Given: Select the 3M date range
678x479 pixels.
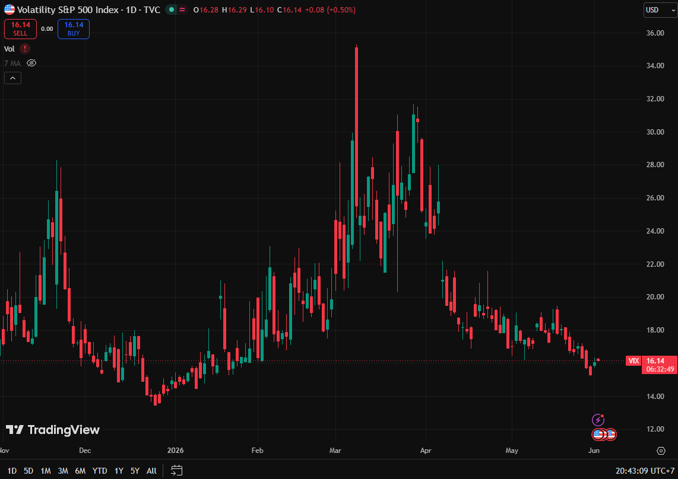Looking at the screenshot, I should pyautogui.click(x=63, y=471).
